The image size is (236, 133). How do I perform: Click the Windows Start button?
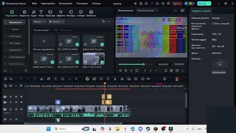click(48, 129)
